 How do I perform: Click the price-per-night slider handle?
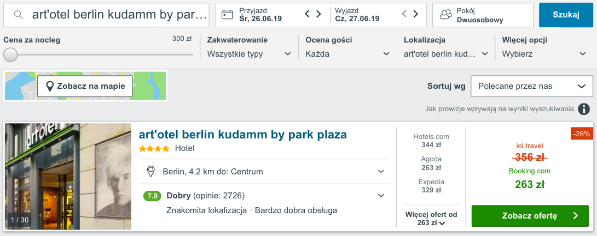tap(10, 55)
